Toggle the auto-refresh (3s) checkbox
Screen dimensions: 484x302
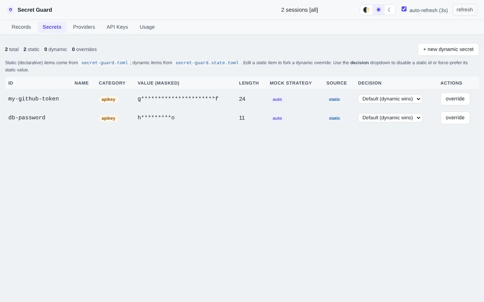pyautogui.click(x=404, y=9)
